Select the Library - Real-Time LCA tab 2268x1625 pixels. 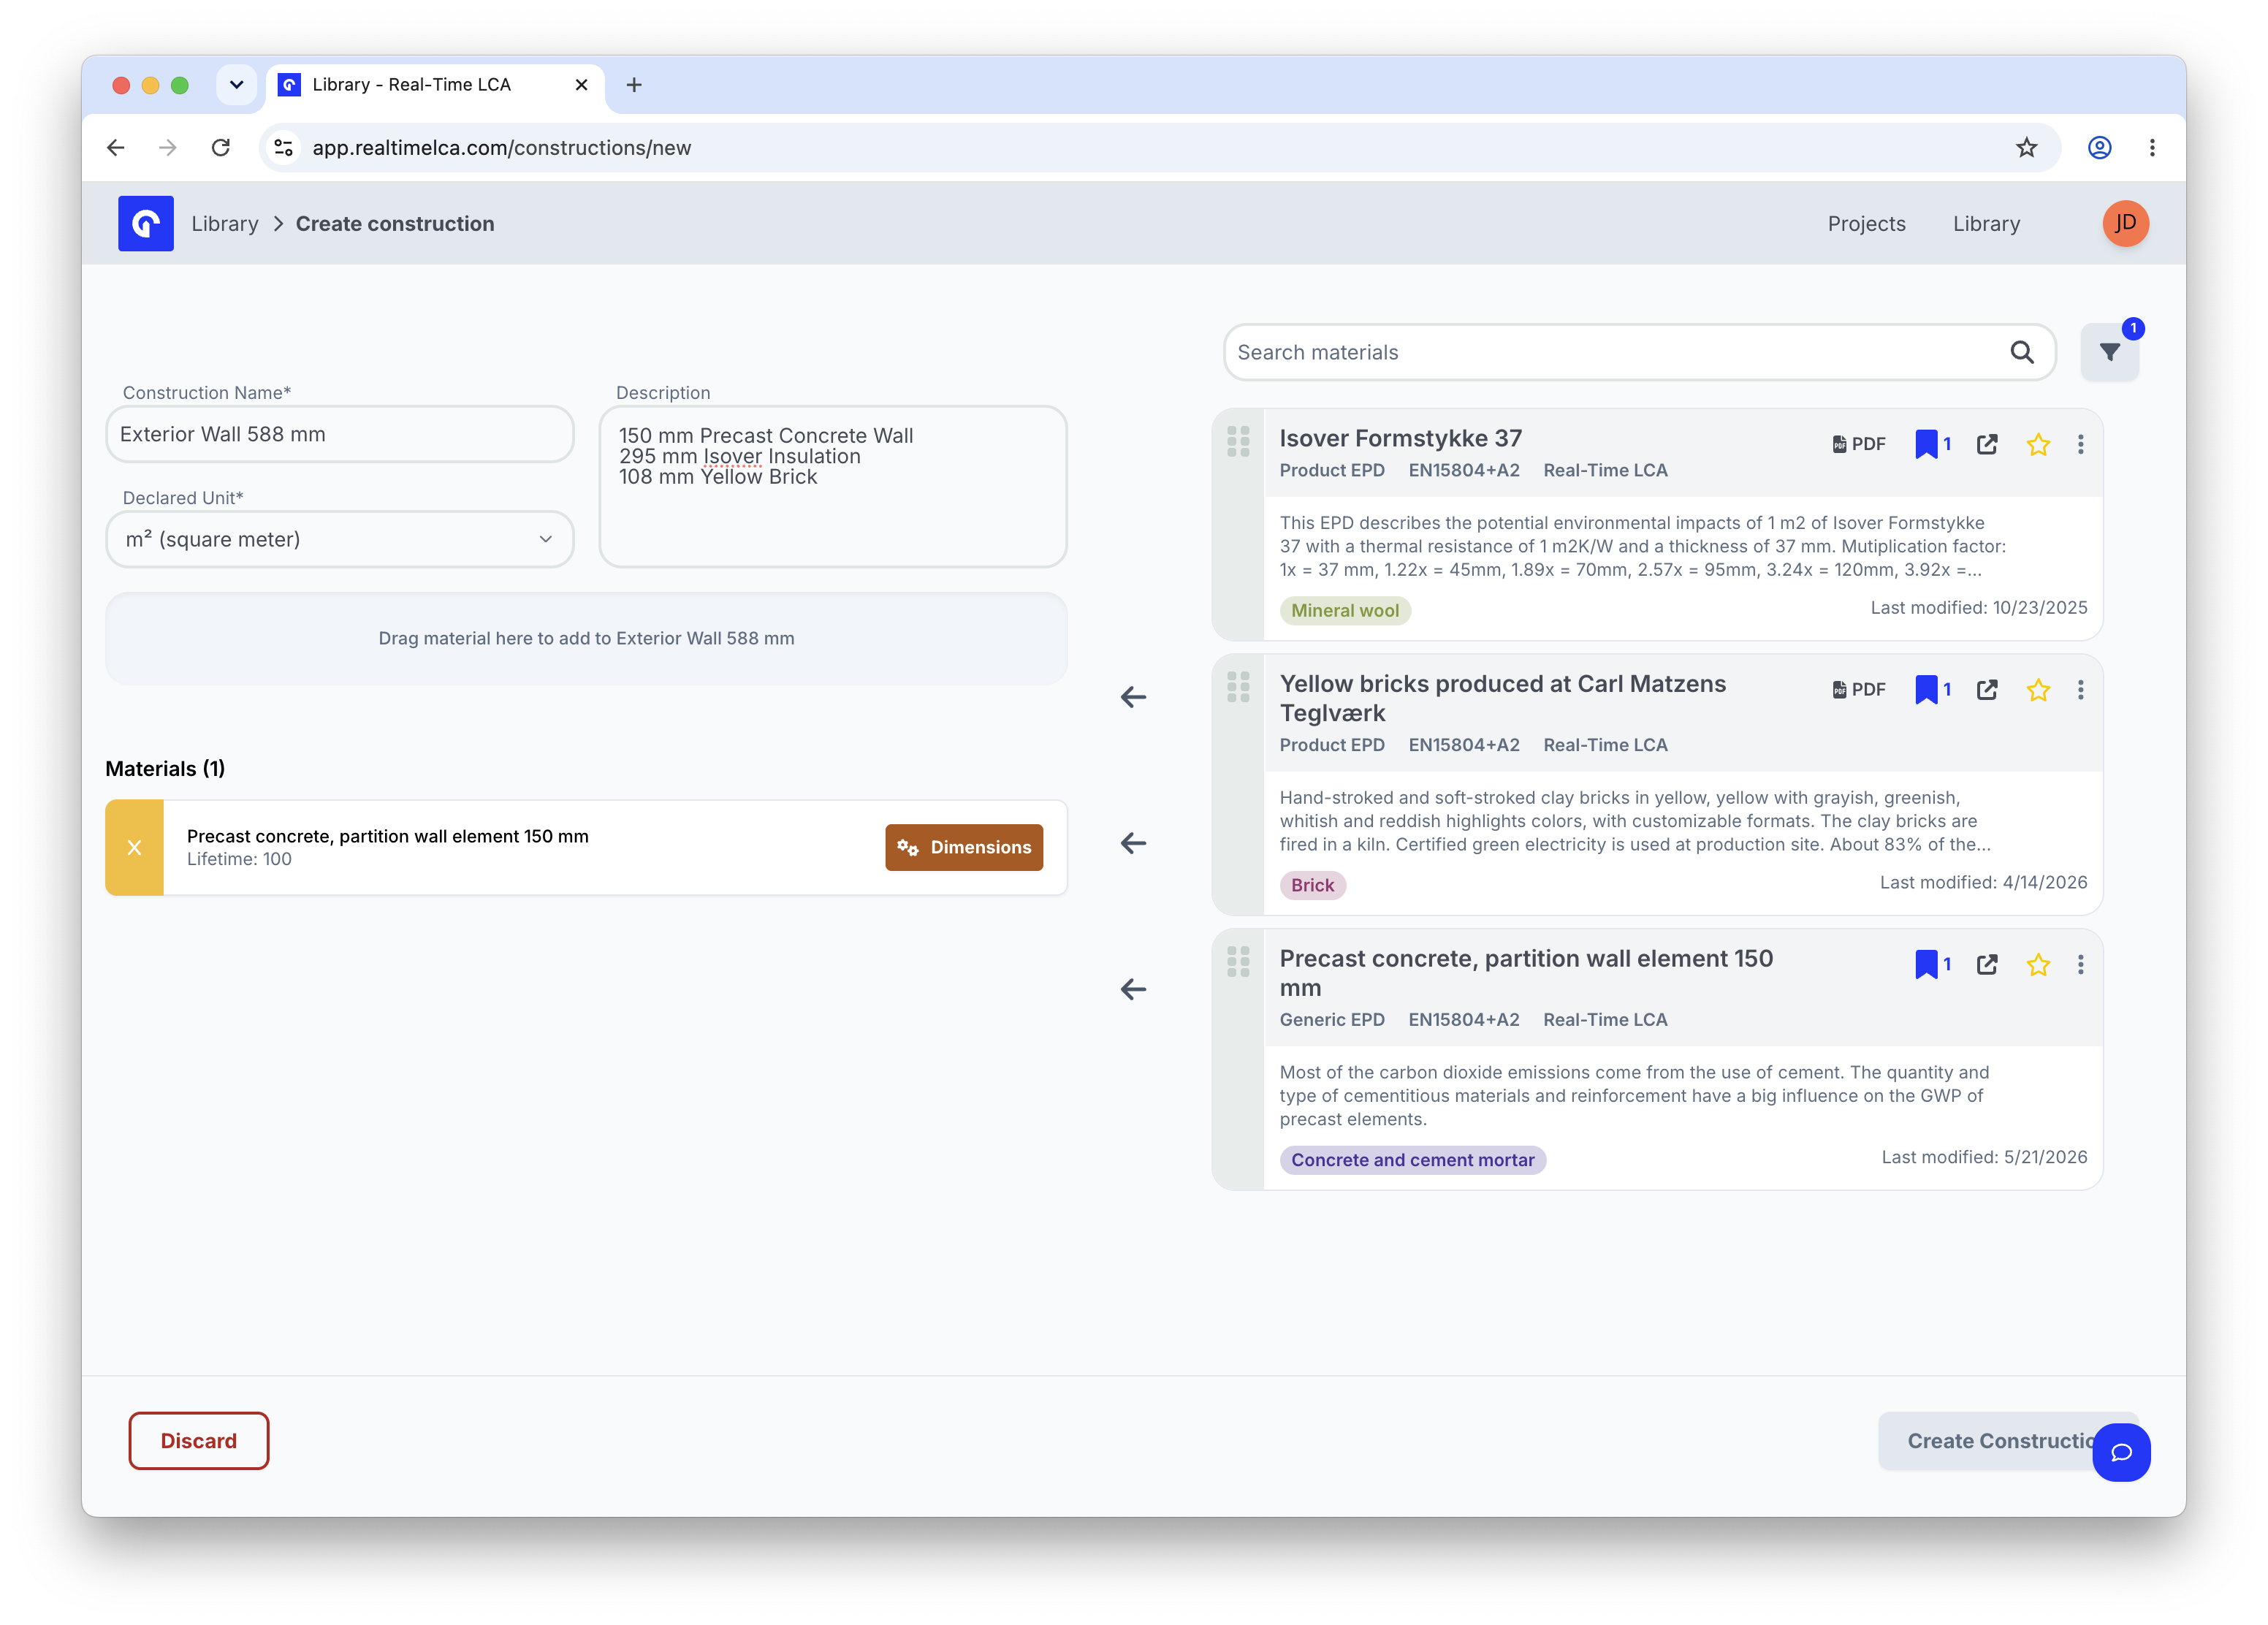[436, 85]
